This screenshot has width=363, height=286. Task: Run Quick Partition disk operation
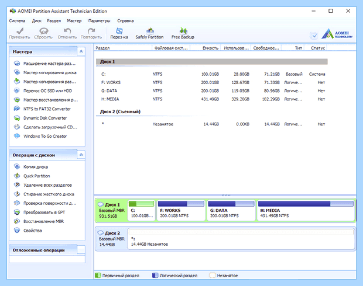36,176
